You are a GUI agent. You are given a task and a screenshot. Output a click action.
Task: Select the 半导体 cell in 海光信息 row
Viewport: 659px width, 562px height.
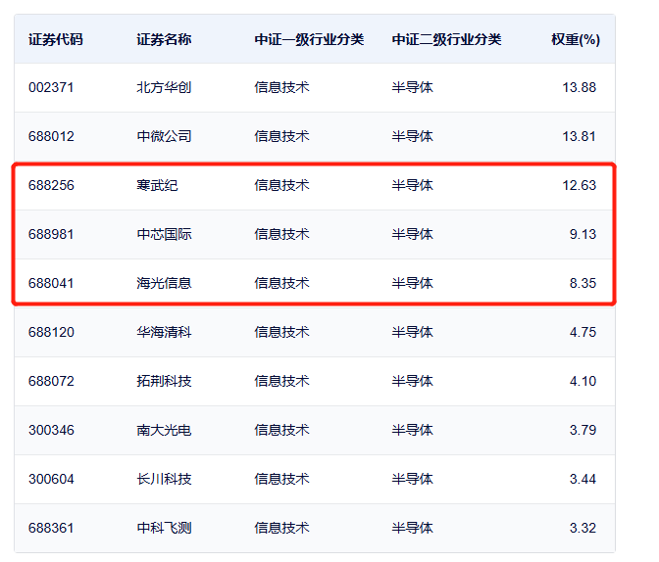tap(412, 283)
